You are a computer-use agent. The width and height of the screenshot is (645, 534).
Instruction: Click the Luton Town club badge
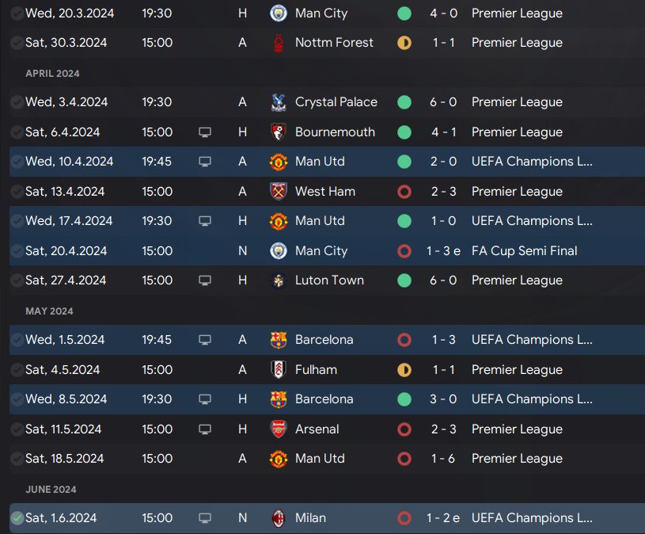point(278,280)
